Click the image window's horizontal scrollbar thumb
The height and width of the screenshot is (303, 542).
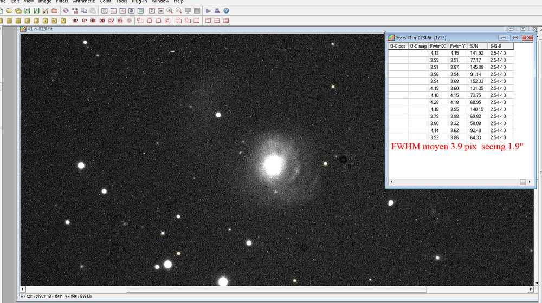(276, 289)
